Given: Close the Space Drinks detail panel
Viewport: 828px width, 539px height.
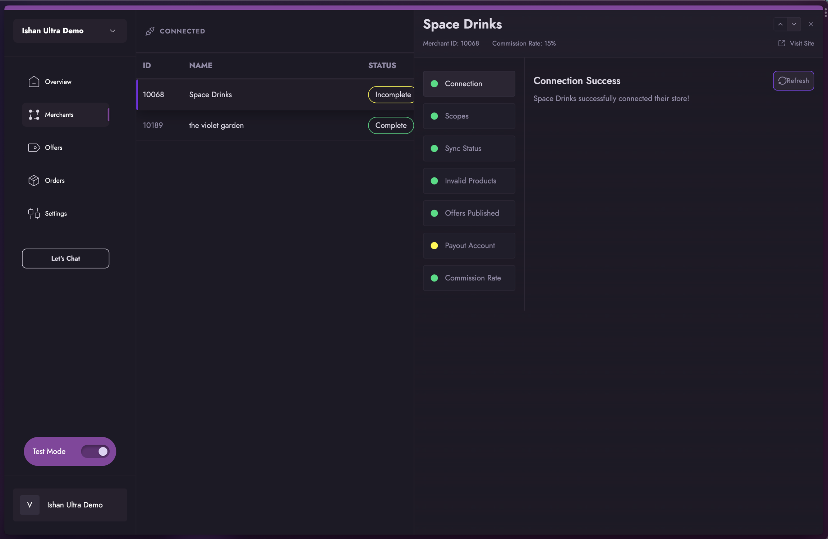Looking at the screenshot, I should [x=811, y=24].
